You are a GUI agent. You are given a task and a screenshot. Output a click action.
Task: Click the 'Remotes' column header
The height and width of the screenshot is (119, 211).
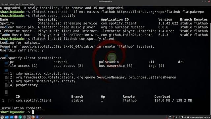201,20
